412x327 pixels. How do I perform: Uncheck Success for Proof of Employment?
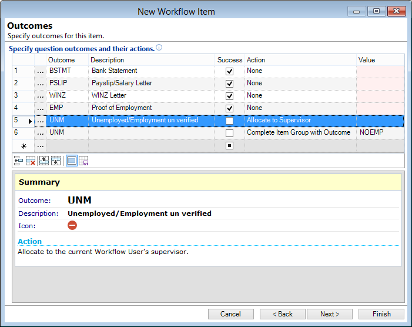pos(229,108)
